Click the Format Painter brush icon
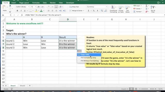This screenshot has height=92, width=165. pyautogui.click(x=10, y=12)
